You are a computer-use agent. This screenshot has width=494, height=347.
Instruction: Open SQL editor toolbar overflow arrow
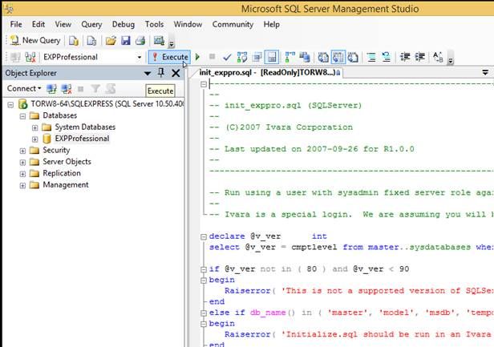[451, 59]
